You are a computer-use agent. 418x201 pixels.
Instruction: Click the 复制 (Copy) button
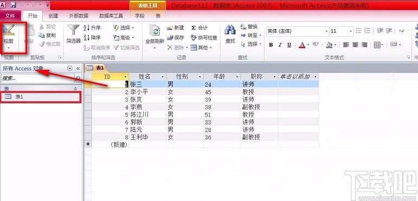point(47,35)
